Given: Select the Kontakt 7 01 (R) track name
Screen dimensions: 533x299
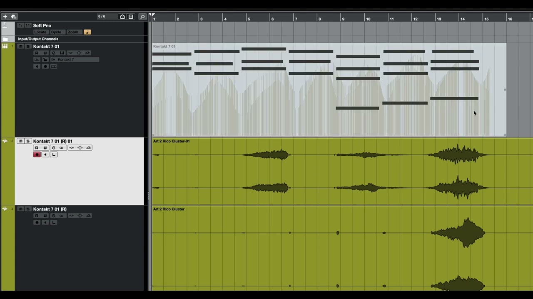Looking at the screenshot, I should point(50,209).
